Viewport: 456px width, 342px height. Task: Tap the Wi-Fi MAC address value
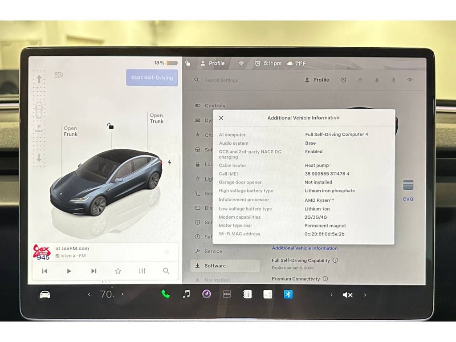pos(324,234)
